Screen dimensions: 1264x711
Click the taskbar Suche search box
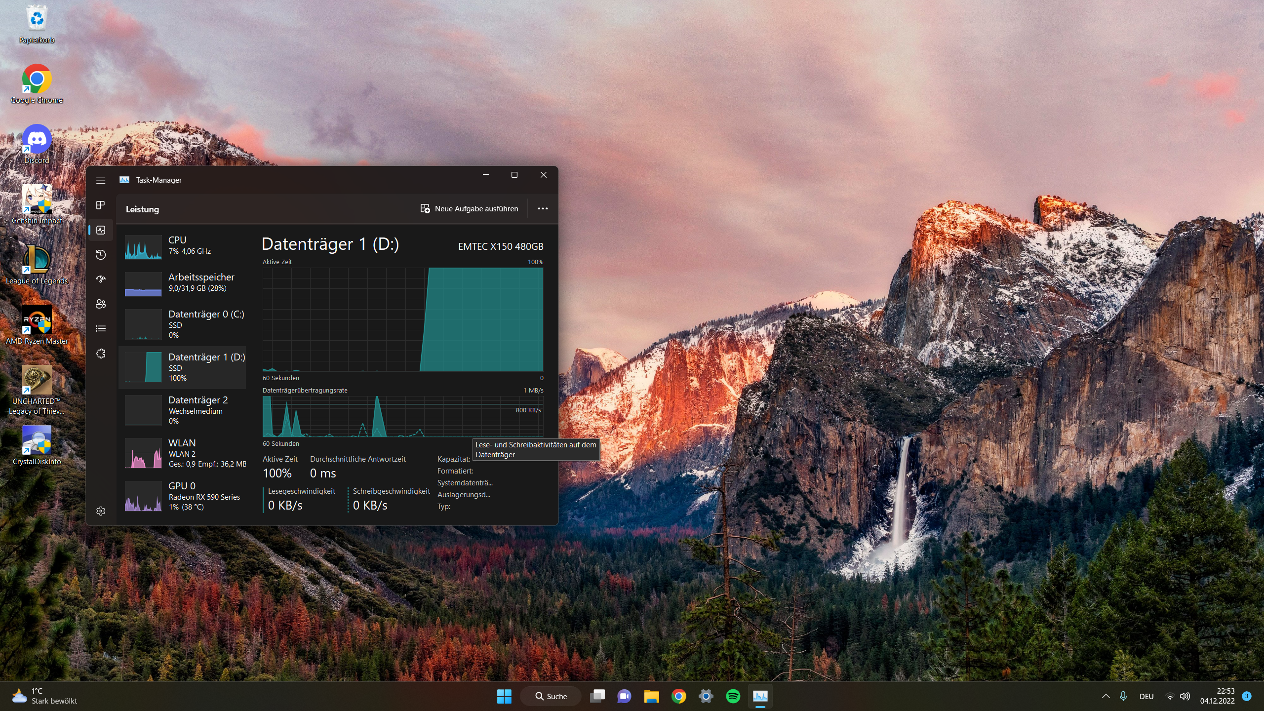tap(551, 696)
